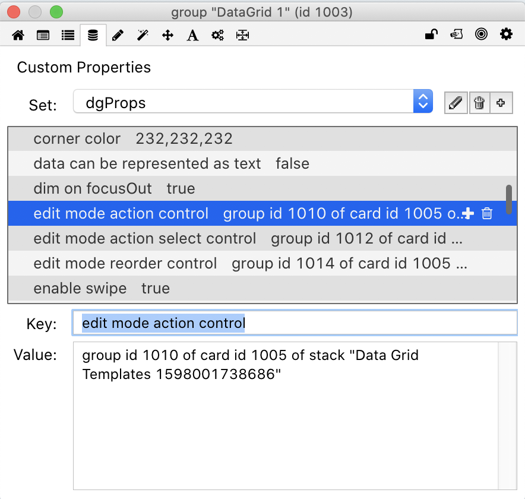This screenshot has height=499, width=525.
Task: Open the inspector settings gear menu
Action: click(x=506, y=34)
